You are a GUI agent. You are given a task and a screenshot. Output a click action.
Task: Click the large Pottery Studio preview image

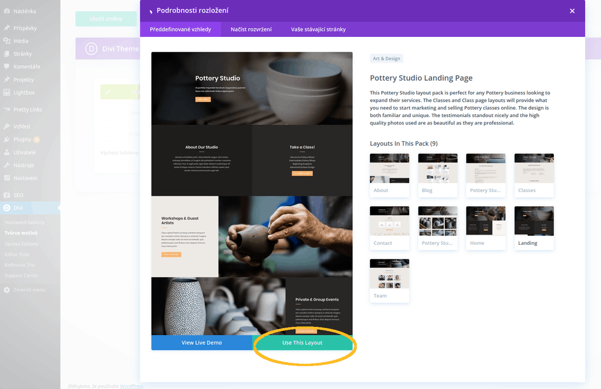[252, 193]
